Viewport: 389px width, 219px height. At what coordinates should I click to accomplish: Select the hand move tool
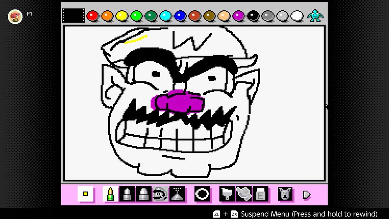tap(244, 194)
